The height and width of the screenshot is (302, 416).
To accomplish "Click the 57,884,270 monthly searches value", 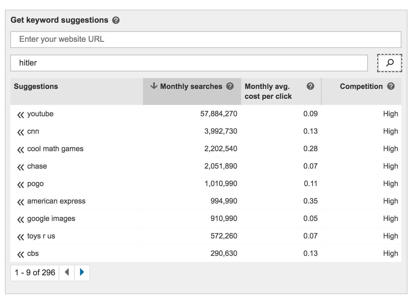I will pos(219,114).
